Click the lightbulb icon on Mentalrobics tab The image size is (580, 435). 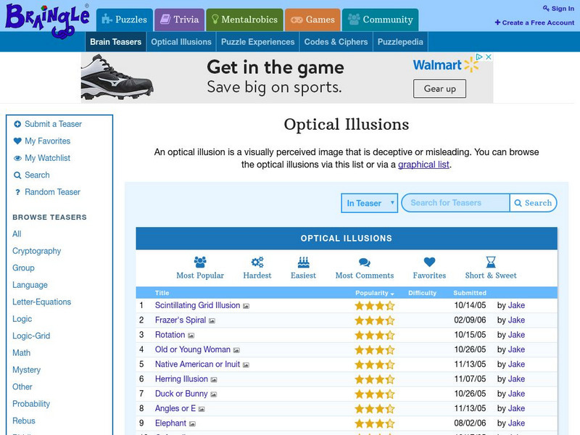[215, 20]
